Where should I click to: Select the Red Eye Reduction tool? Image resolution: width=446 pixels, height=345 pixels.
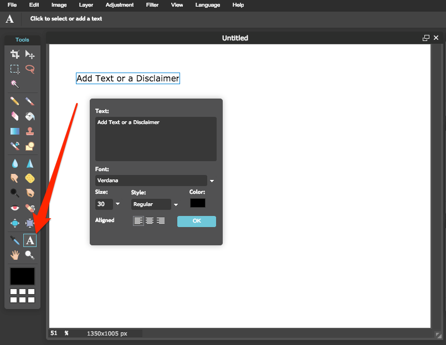pos(15,208)
